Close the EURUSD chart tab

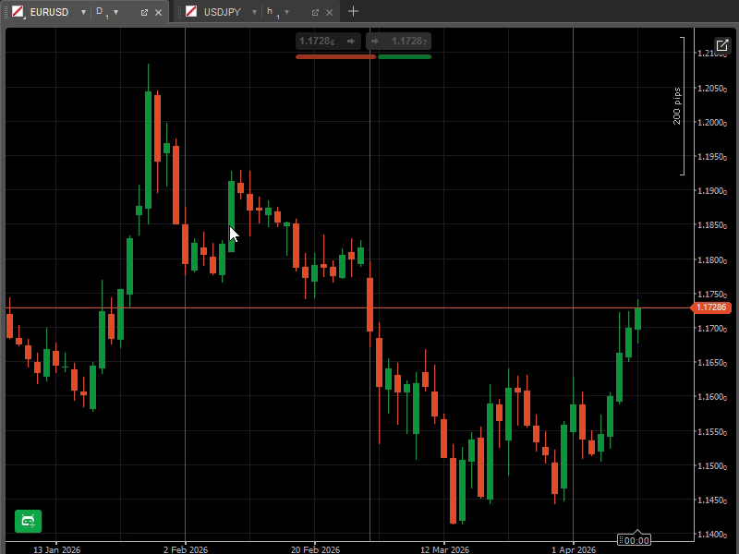(158, 12)
